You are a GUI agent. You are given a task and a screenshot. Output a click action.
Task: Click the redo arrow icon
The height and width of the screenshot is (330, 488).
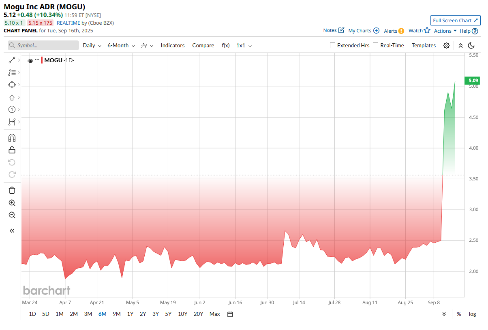pyautogui.click(x=12, y=174)
